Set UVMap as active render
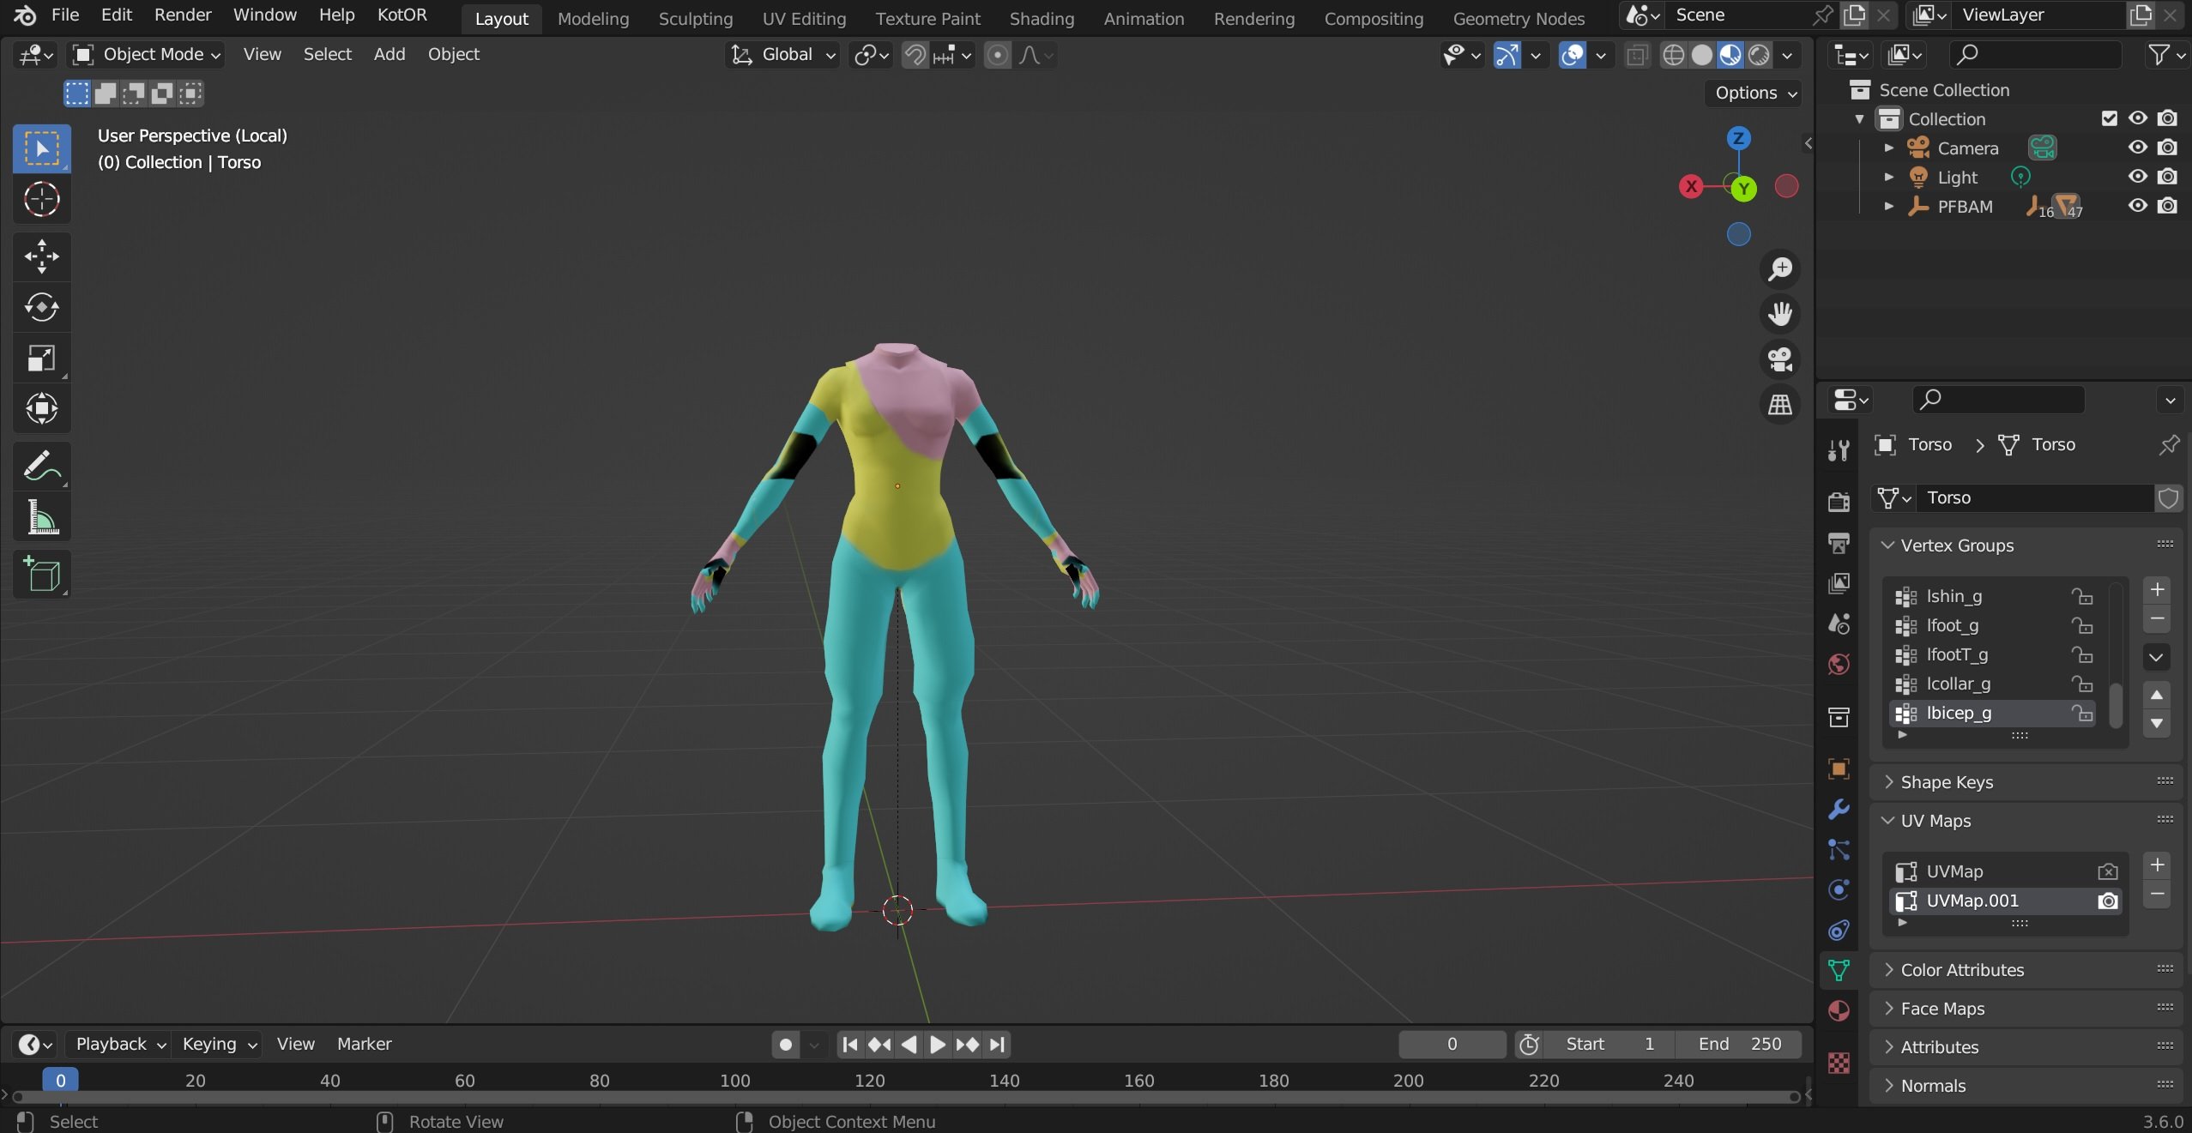This screenshot has height=1133, width=2192. [x=2107, y=871]
